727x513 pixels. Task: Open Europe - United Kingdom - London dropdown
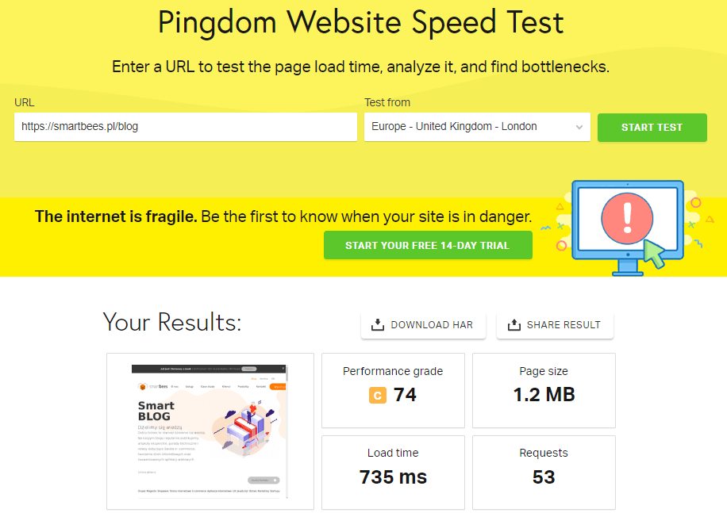[477, 127]
